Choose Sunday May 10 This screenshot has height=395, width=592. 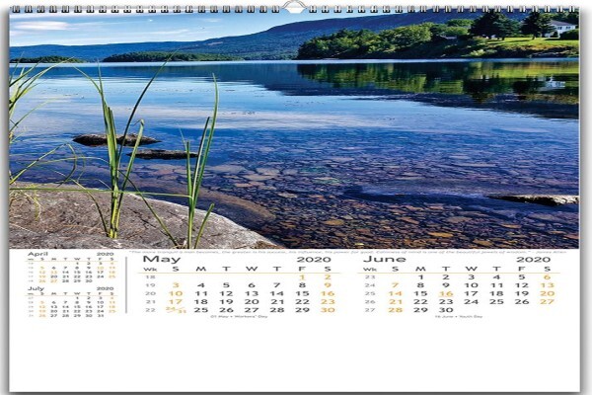[x=176, y=294]
